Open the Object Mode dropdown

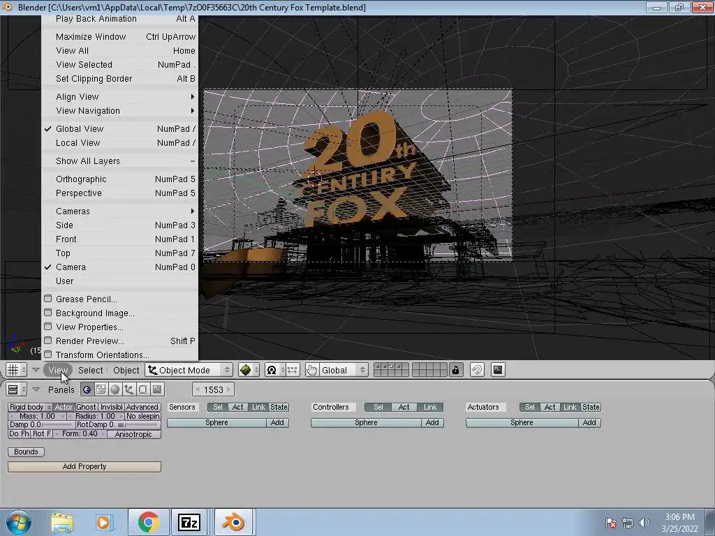189,370
